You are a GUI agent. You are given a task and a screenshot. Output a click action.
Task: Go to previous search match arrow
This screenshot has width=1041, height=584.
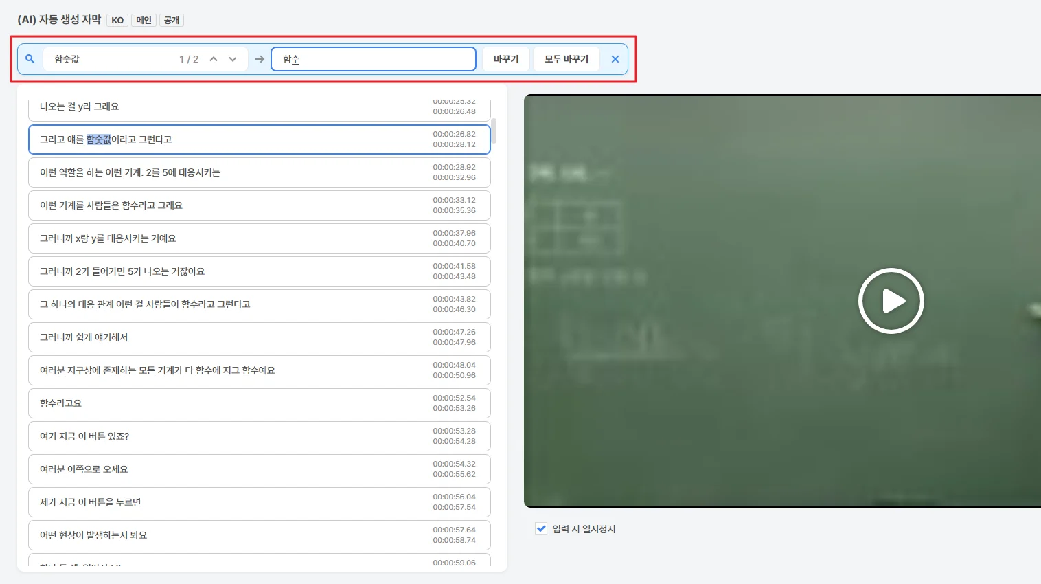[214, 59]
